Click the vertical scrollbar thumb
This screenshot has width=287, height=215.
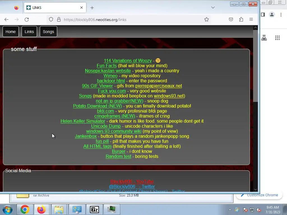coord(255,66)
